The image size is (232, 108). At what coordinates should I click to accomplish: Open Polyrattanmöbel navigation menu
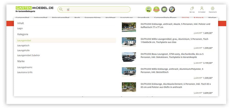click(61, 17)
